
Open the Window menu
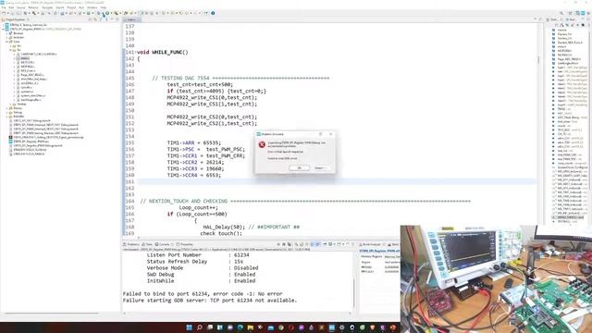(92, 7)
